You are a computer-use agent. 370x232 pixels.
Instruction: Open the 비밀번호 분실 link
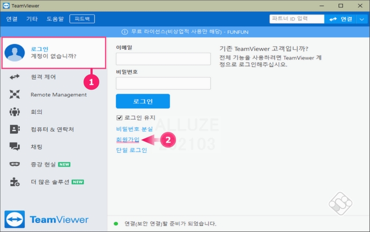tap(134, 129)
